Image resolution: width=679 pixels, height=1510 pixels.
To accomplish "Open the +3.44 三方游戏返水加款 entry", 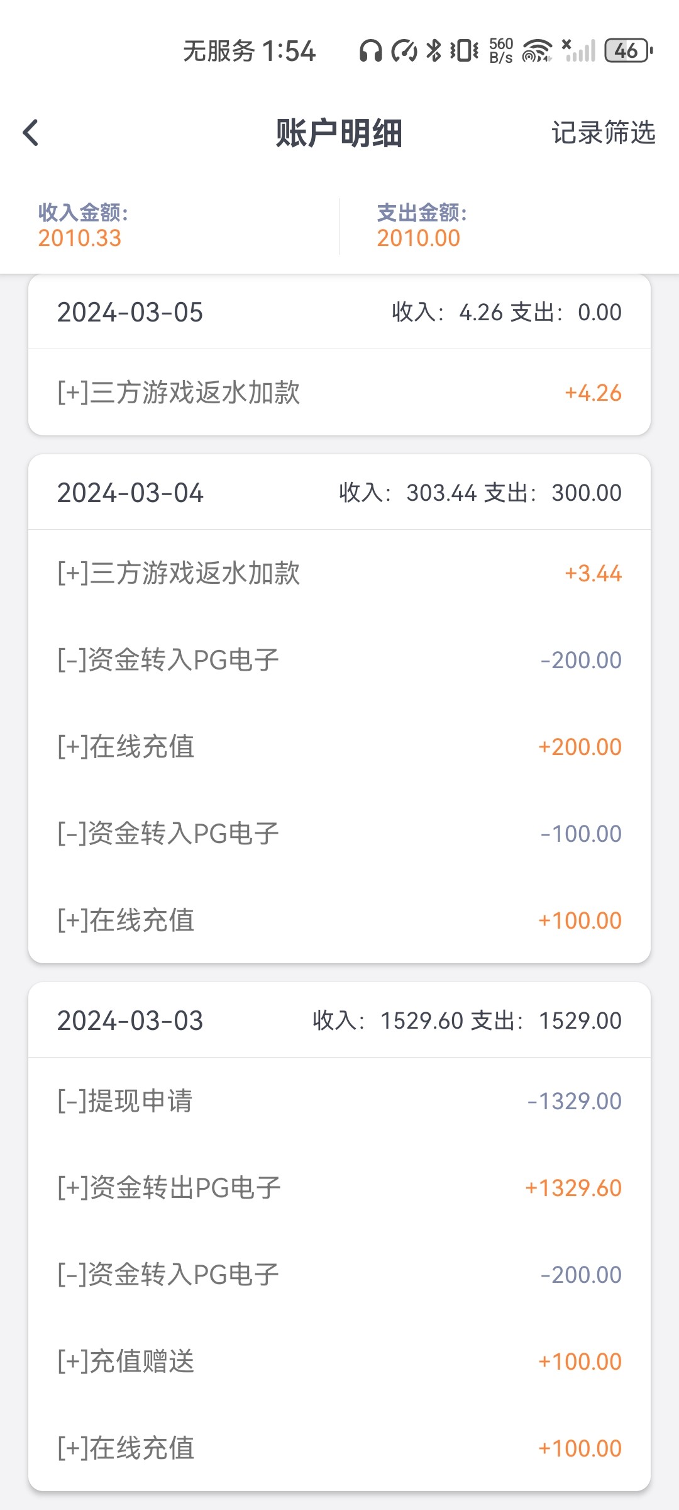I will click(x=339, y=573).
